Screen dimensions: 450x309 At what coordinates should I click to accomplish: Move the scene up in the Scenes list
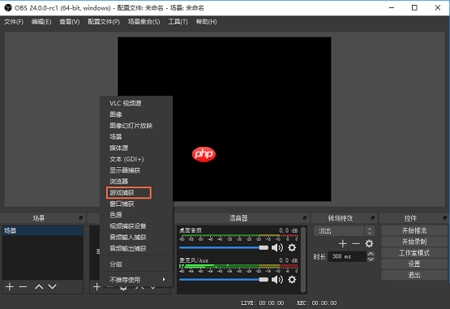(39, 286)
